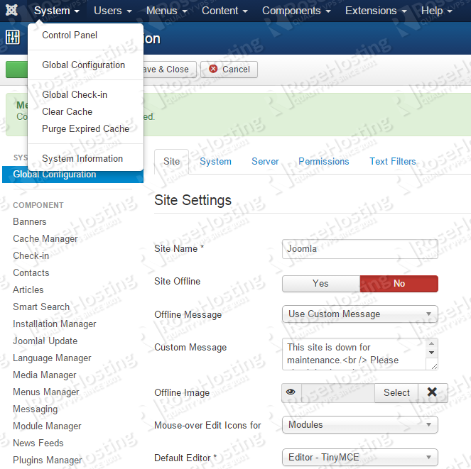Select Global Configuration in sidebar

(x=72, y=175)
